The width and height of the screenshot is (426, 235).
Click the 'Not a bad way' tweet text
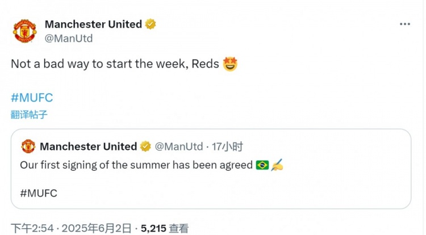[115, 64]
